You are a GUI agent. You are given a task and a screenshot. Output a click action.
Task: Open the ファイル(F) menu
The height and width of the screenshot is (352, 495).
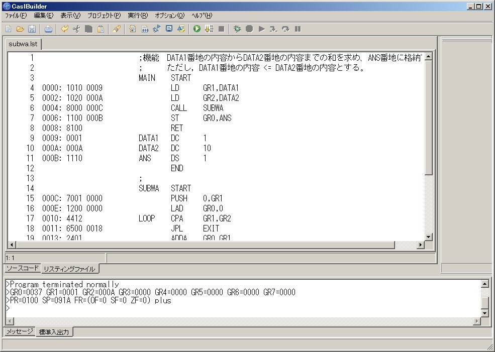click(x=16, y=16)
